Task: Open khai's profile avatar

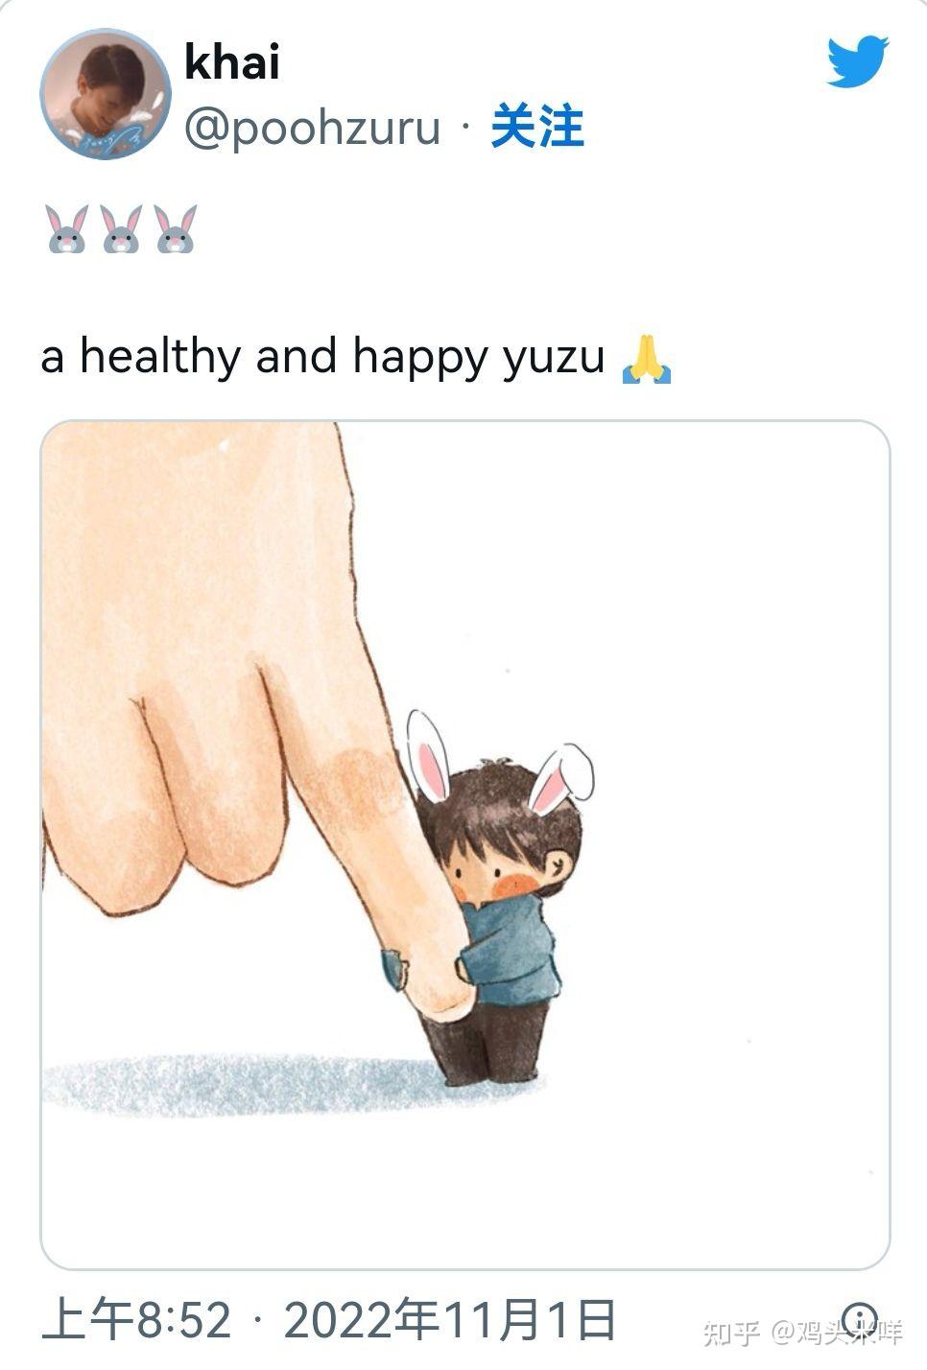Action: point(106,94)
